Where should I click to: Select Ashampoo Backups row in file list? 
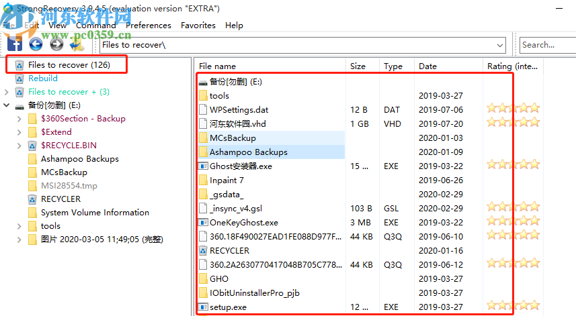271,152
